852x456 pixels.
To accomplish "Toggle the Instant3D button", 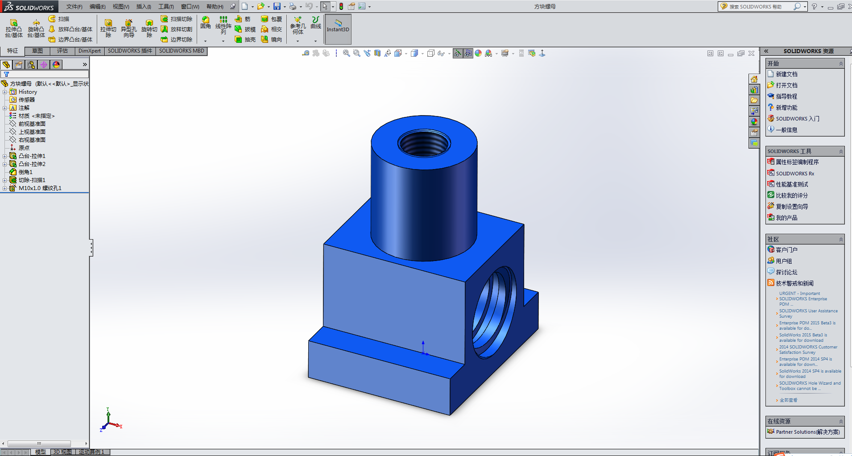I will 338,29.
